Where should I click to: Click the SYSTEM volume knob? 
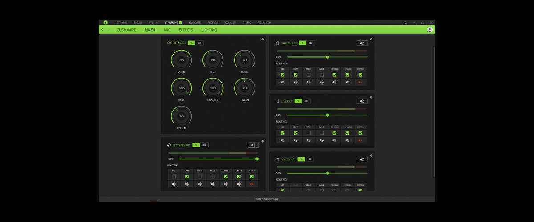pyautogui.click(x=182, y=116)
